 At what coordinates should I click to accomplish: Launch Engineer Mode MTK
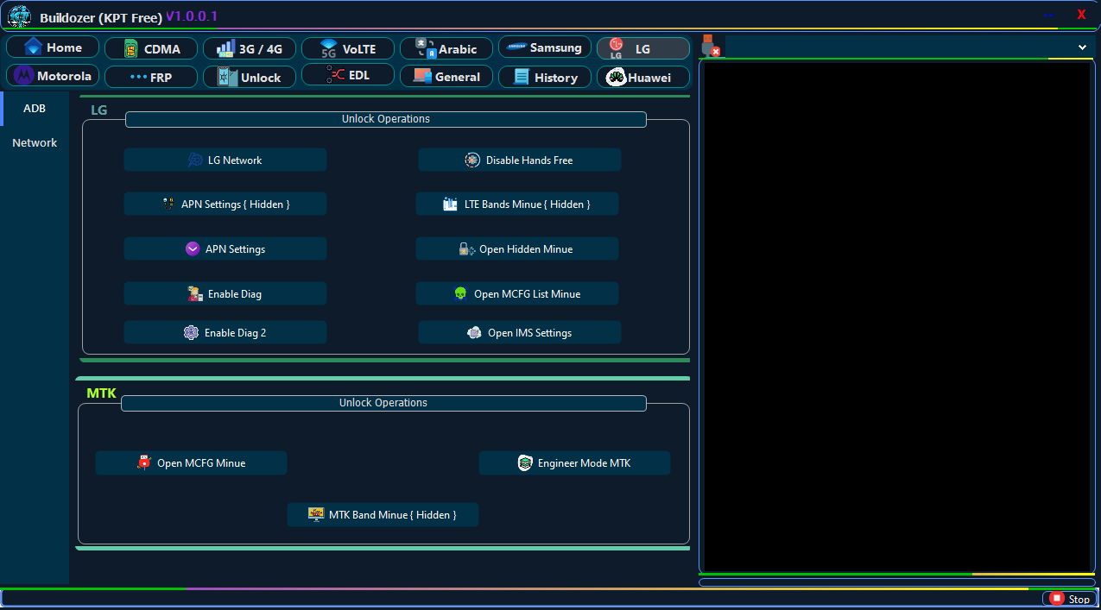click(x=574, y=463)
